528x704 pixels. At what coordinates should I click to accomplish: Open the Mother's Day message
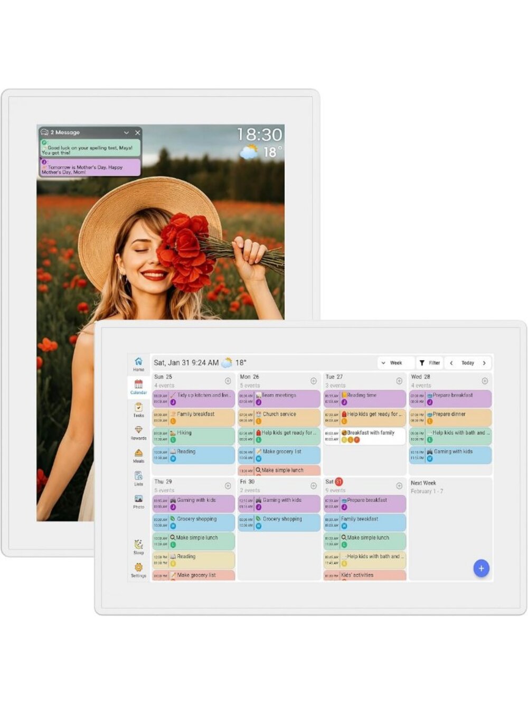tap(90, 167)
